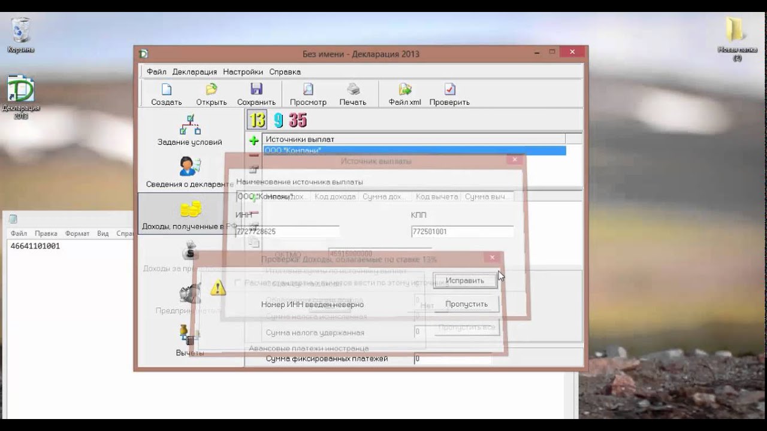Viewport: 767px width, 431px height.
Task: Click the ИНН input field
Action: 287,232
